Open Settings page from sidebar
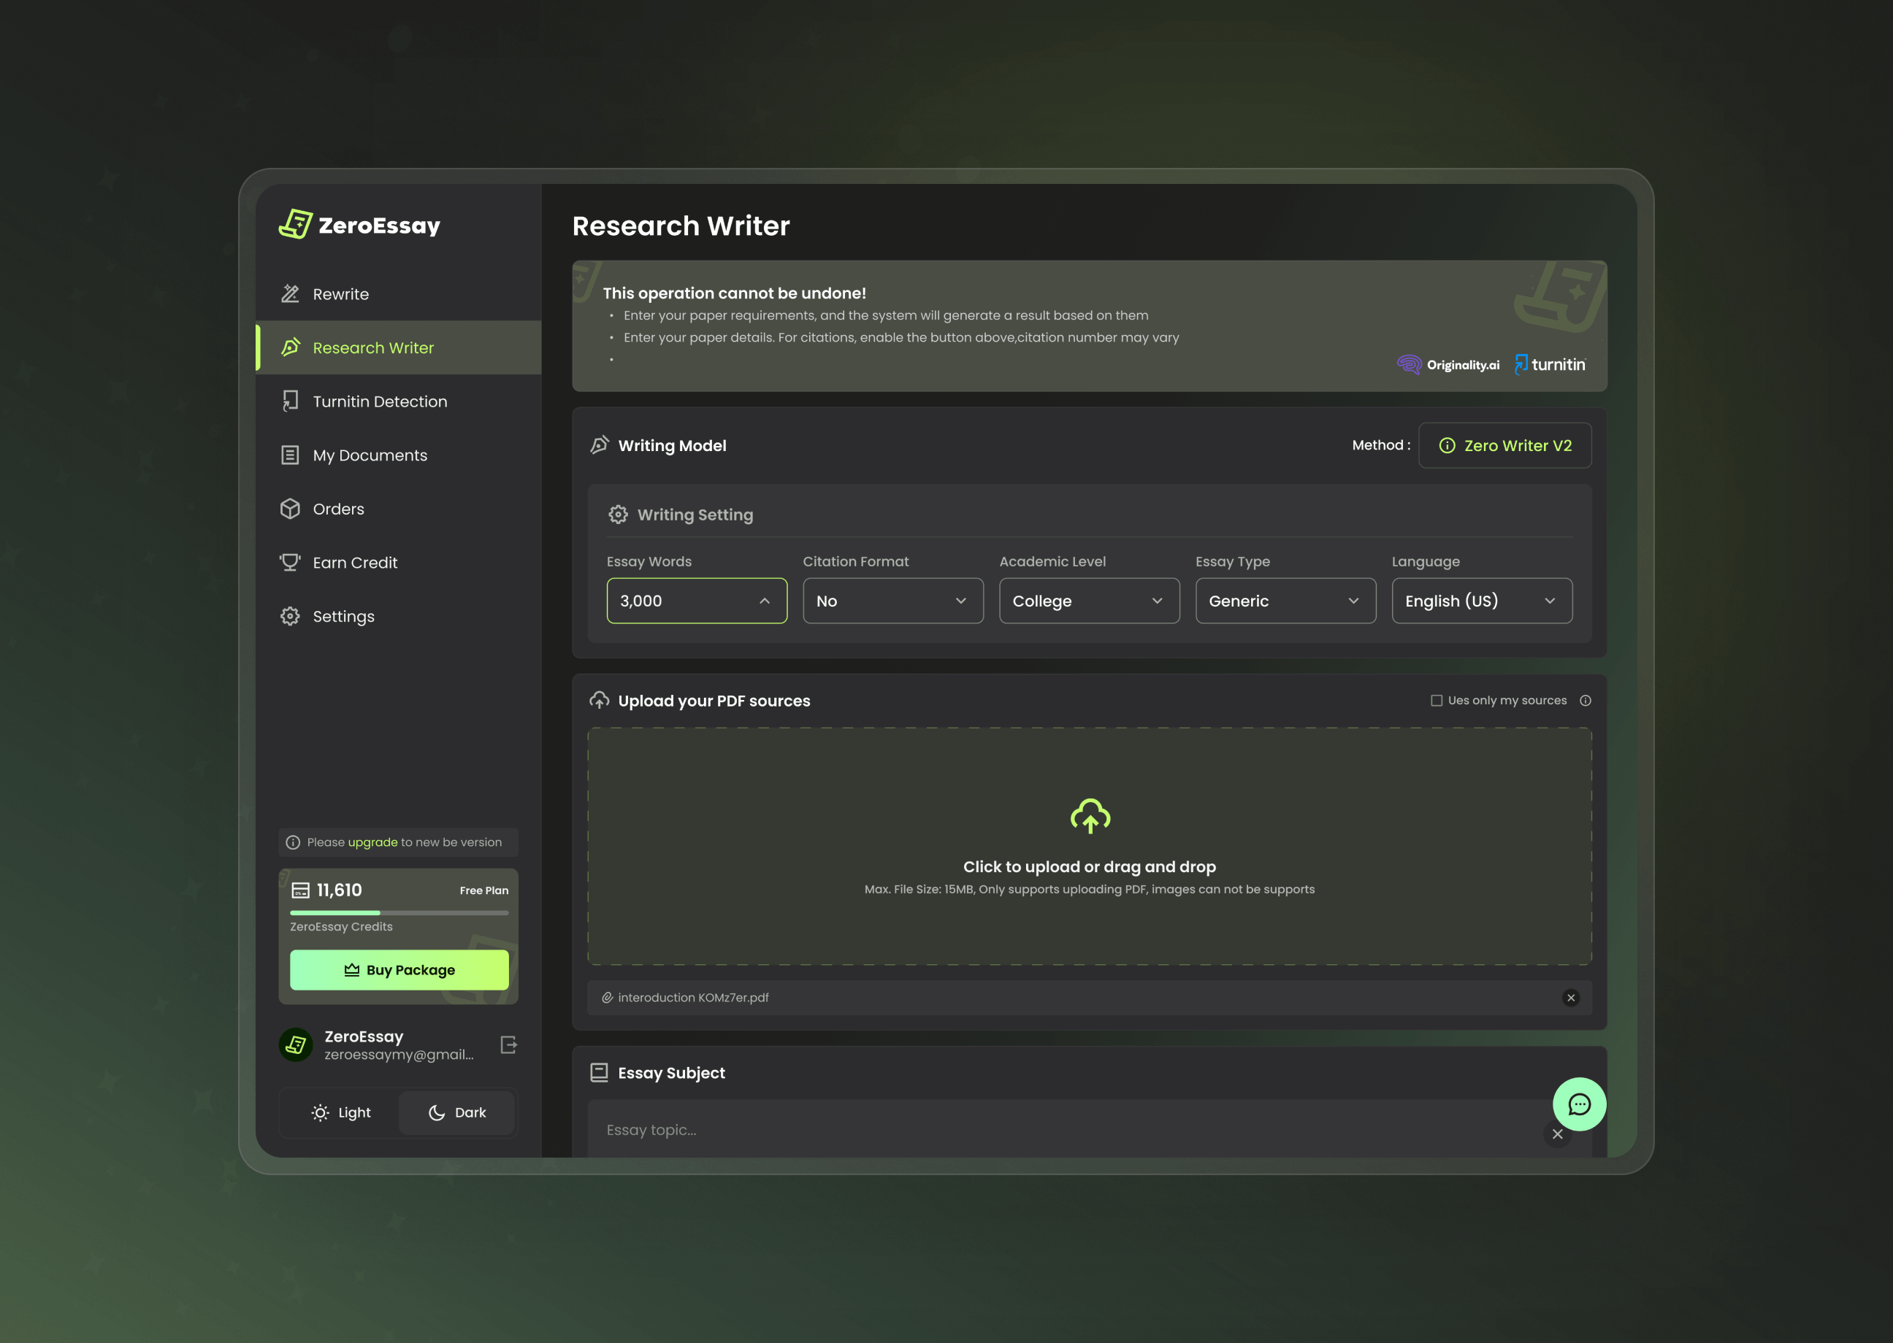Viewport: 1893px width, 1343px height. click(x=399, y=616)
